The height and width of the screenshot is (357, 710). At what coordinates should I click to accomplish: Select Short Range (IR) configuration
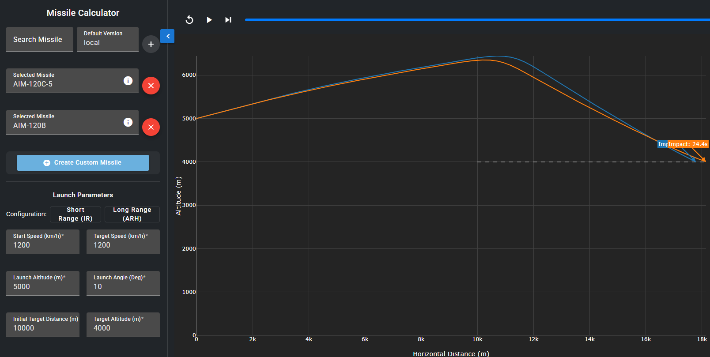click(x=76, y=214)
